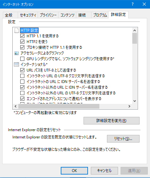Image resolution: width=150 pixels, height=178 pixels.
Task: Open the プログラム tab
Action: point(100,15)
